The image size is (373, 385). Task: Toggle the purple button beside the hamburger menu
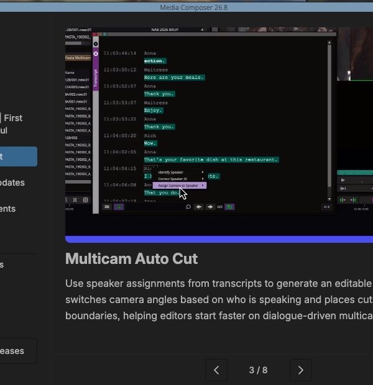coord(119,207)
